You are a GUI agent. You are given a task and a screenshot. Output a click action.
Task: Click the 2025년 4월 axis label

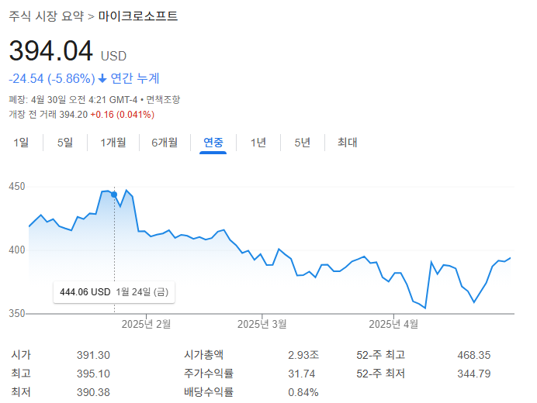tap(393, 324)
